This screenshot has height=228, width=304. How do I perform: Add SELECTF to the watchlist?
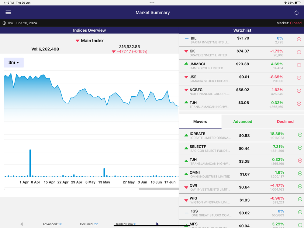300,148
